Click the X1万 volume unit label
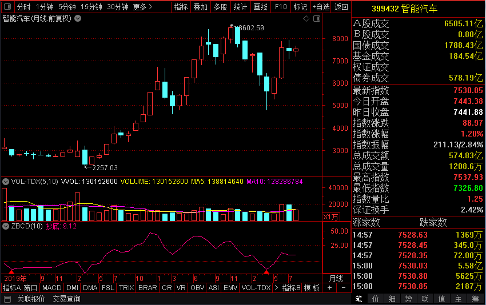Screen dimensions: 486x305 [330, 216]
